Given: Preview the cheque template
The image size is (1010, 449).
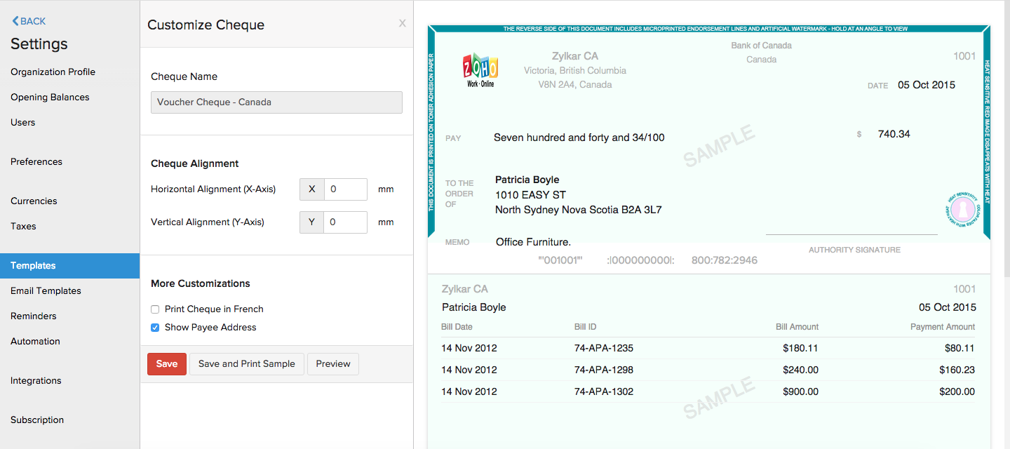Looking at the screenshot, I should pos(332,364).
